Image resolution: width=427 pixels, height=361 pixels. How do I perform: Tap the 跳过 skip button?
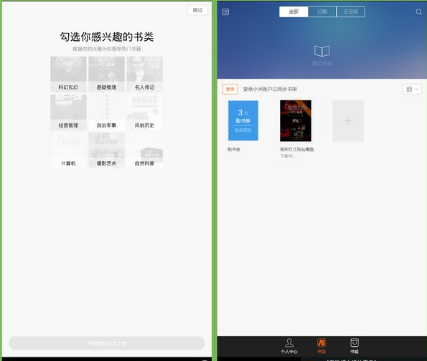point(197,10)
